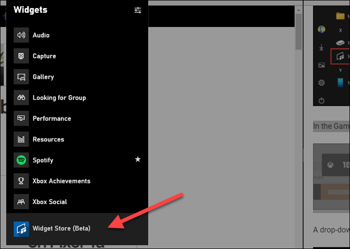The height and width of the screenshot is (249, 350).
Task: Open the Gallery widget
Action: (x=43, y=77)
